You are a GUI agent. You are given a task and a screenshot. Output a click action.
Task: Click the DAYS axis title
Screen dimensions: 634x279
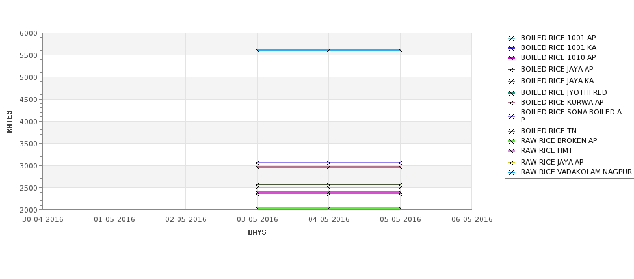point(257,233)
